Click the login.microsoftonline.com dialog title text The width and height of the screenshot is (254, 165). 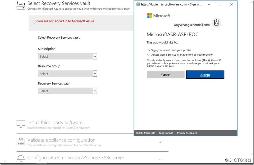171,4
